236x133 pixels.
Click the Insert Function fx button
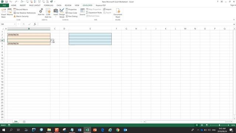pos(35,24)
